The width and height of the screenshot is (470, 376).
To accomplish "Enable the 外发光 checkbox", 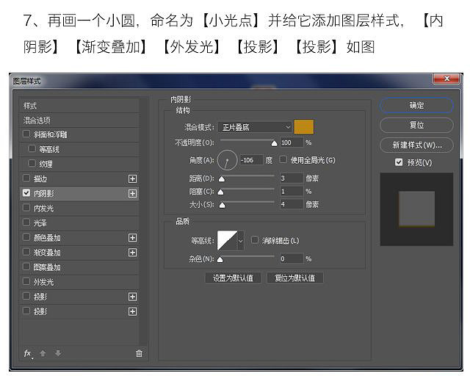I will pyautogui.click(x=26, y=281).
